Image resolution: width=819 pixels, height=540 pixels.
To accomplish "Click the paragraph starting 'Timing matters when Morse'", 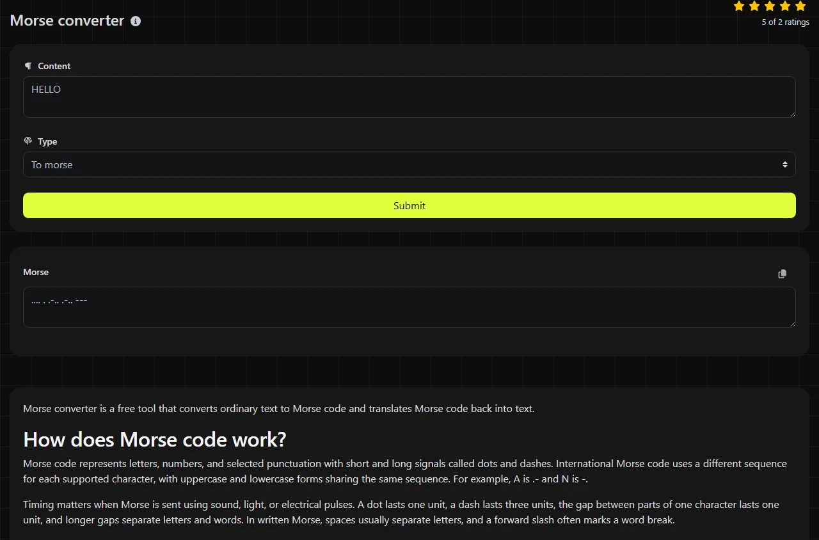I will coord(401,512).
